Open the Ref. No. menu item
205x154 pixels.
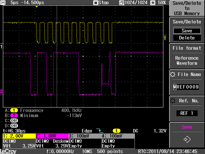(x=189, y=101)
